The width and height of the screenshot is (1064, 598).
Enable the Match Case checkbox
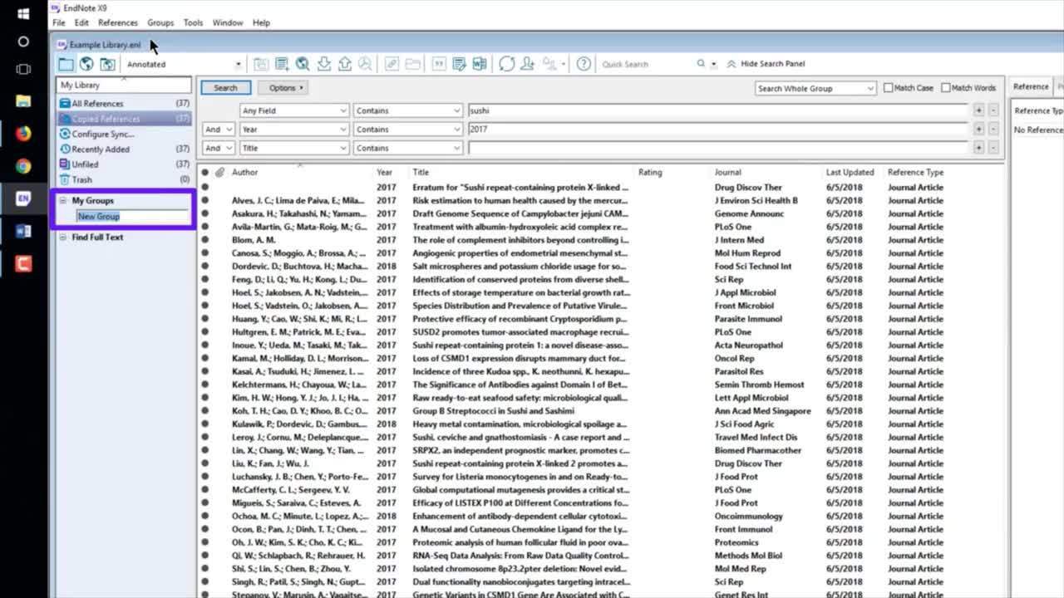[x=889, y=88]
